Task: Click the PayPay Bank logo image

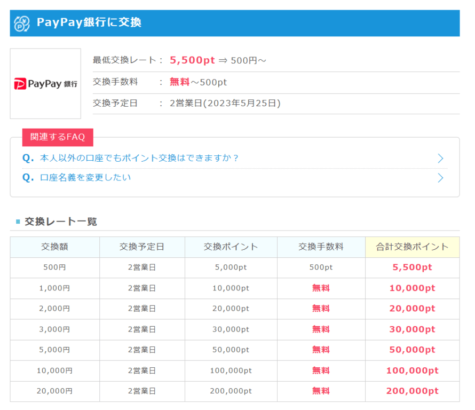Action: (x=45, y=83)
